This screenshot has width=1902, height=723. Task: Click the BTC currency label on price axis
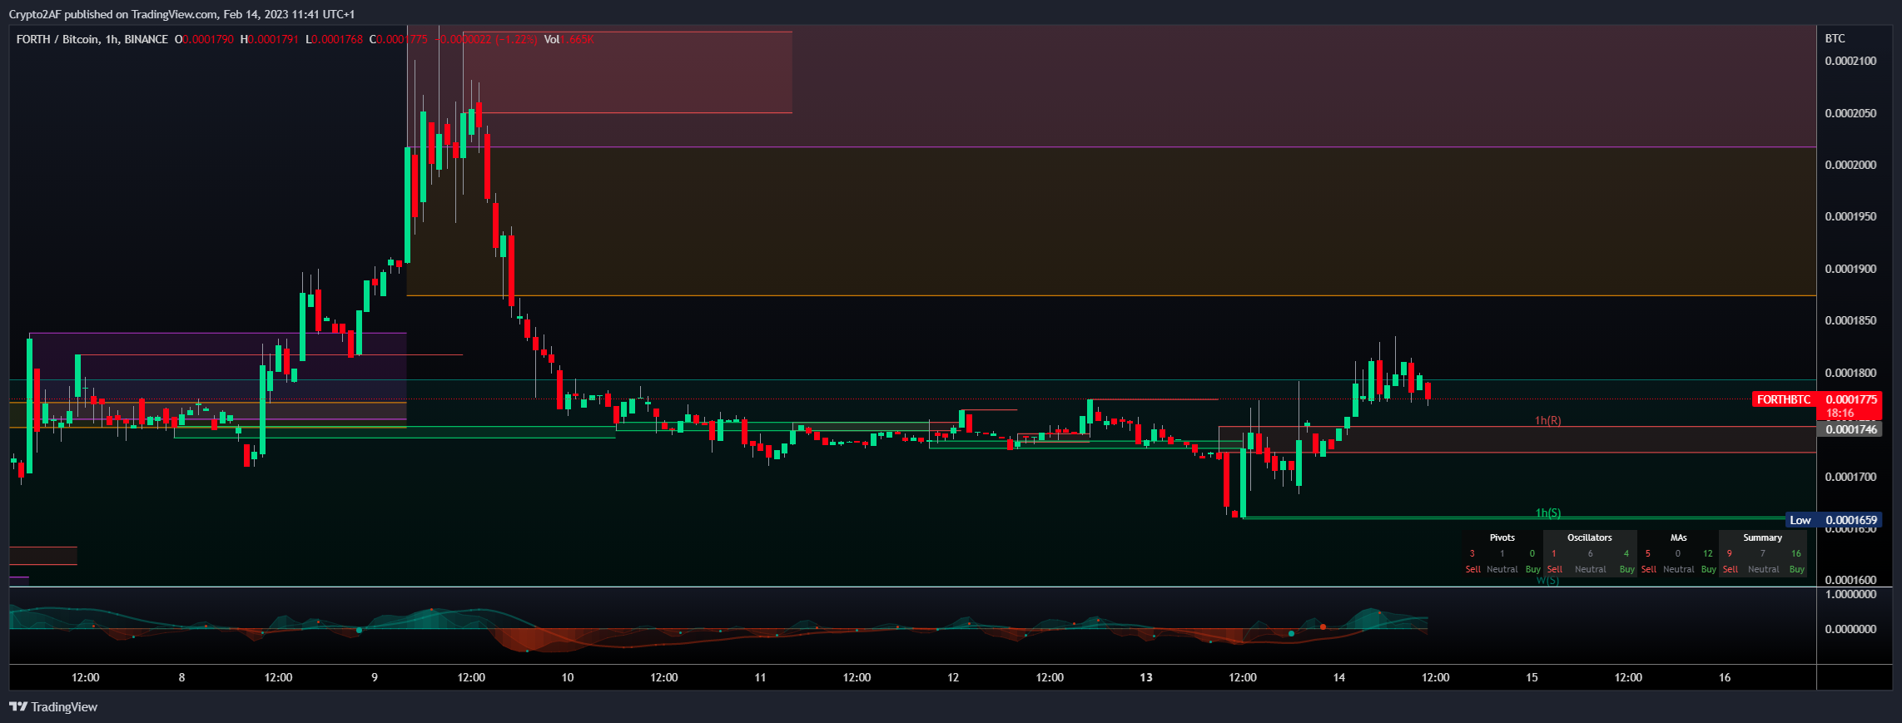click(1835, 38)
